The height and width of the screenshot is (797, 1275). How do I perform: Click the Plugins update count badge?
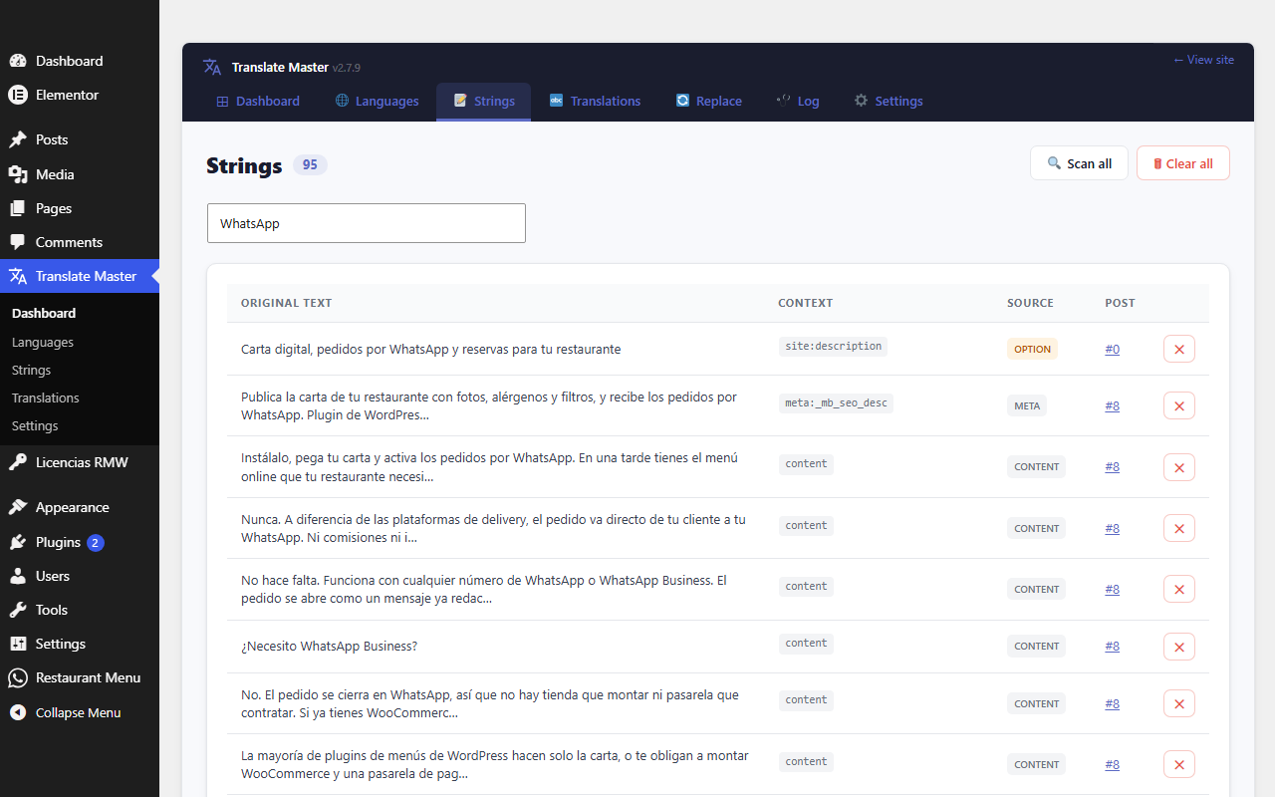(95, 543)
